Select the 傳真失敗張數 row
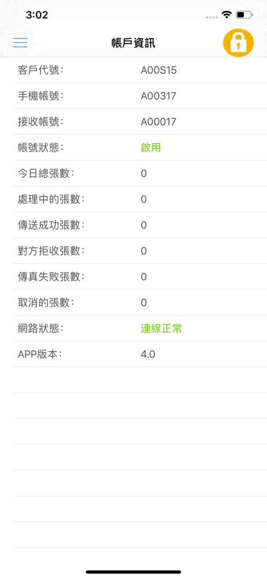 pos(140,277)
